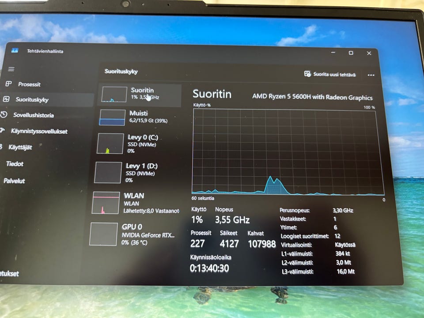This screenshot has width=424, height=318.
Task: Click the Ytimet value 6
Action: [x=335, y=227]
